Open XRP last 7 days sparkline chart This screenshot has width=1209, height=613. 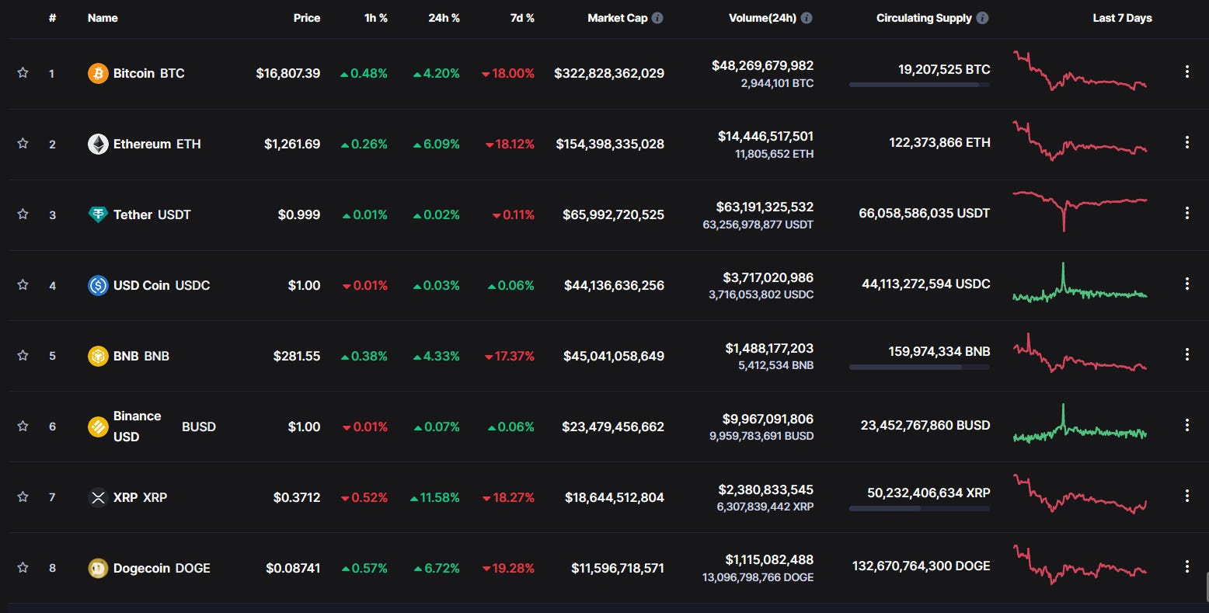[1080, 494]
